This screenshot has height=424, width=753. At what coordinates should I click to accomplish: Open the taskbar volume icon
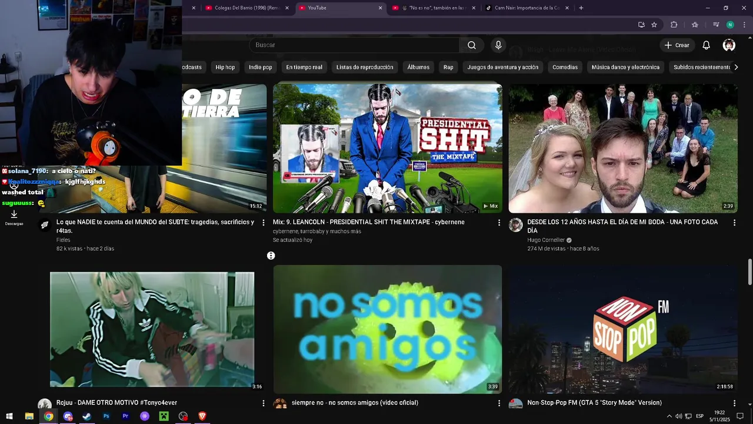click(x=678, y=416)
